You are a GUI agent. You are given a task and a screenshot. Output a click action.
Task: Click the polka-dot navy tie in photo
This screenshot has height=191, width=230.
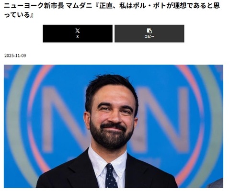[111, 176]
